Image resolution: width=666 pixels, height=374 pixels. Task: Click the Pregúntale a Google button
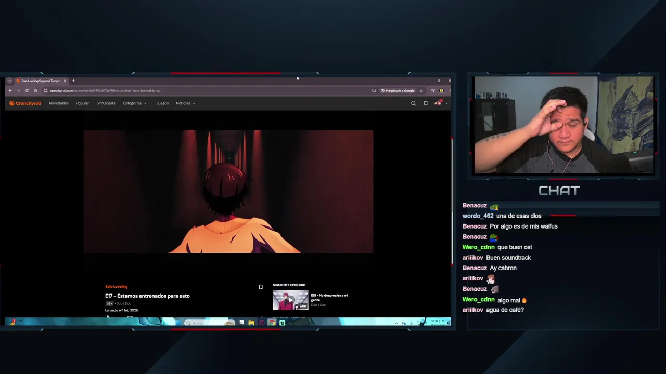tap(398, 91)
